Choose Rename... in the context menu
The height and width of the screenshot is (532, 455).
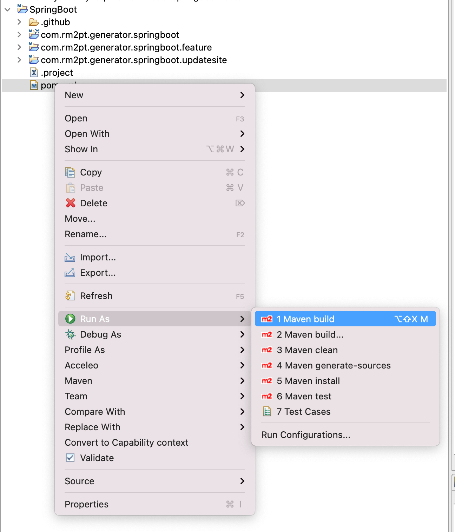point(155,234)
